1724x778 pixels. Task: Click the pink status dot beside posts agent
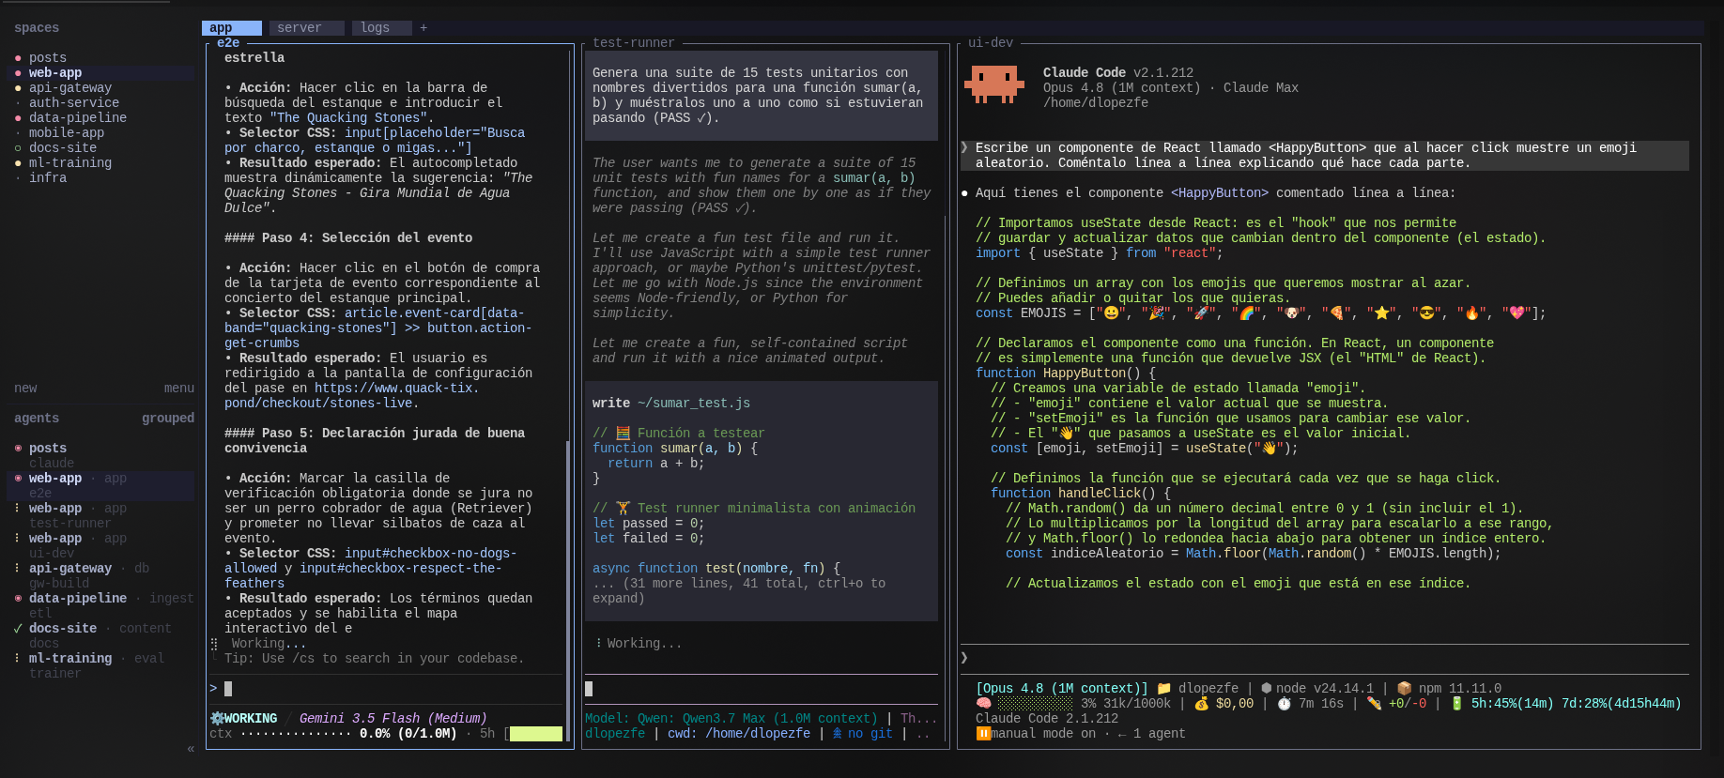pos(18,449)
